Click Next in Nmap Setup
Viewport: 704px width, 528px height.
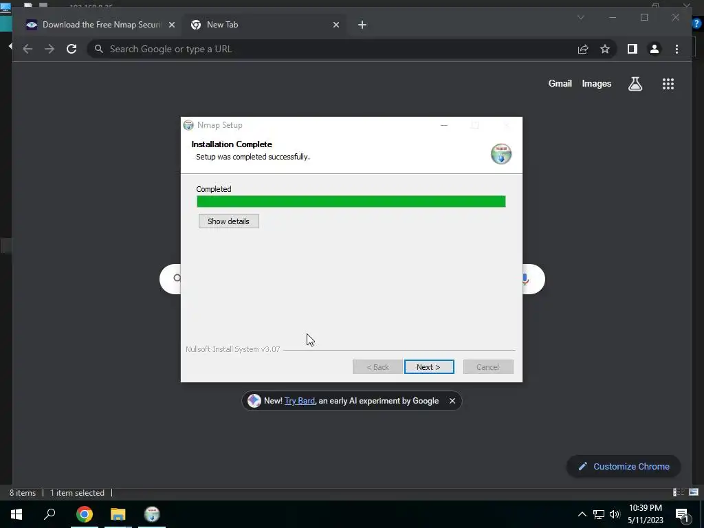[429, 367]
